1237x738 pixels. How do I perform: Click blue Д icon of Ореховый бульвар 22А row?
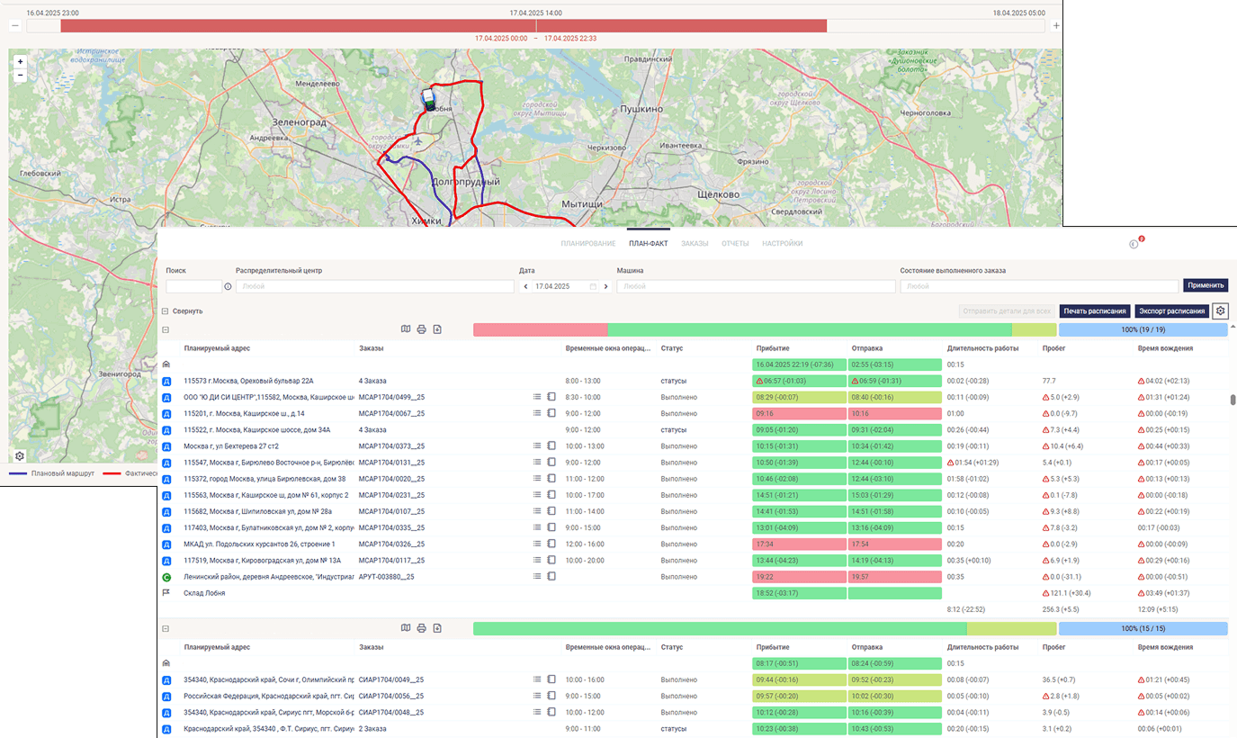[166, 382]
